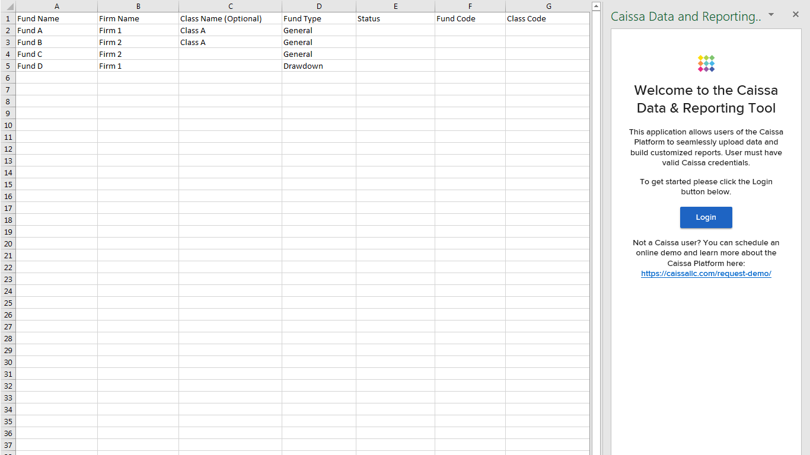Click the Caissa colorful diamond logo

coord(706,63)
